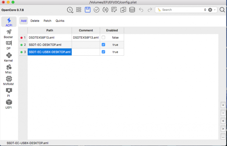227x146 pixels.
Task: Click the 'false' value in row 1
Action: pyautogui.click(x=115, y=38)
